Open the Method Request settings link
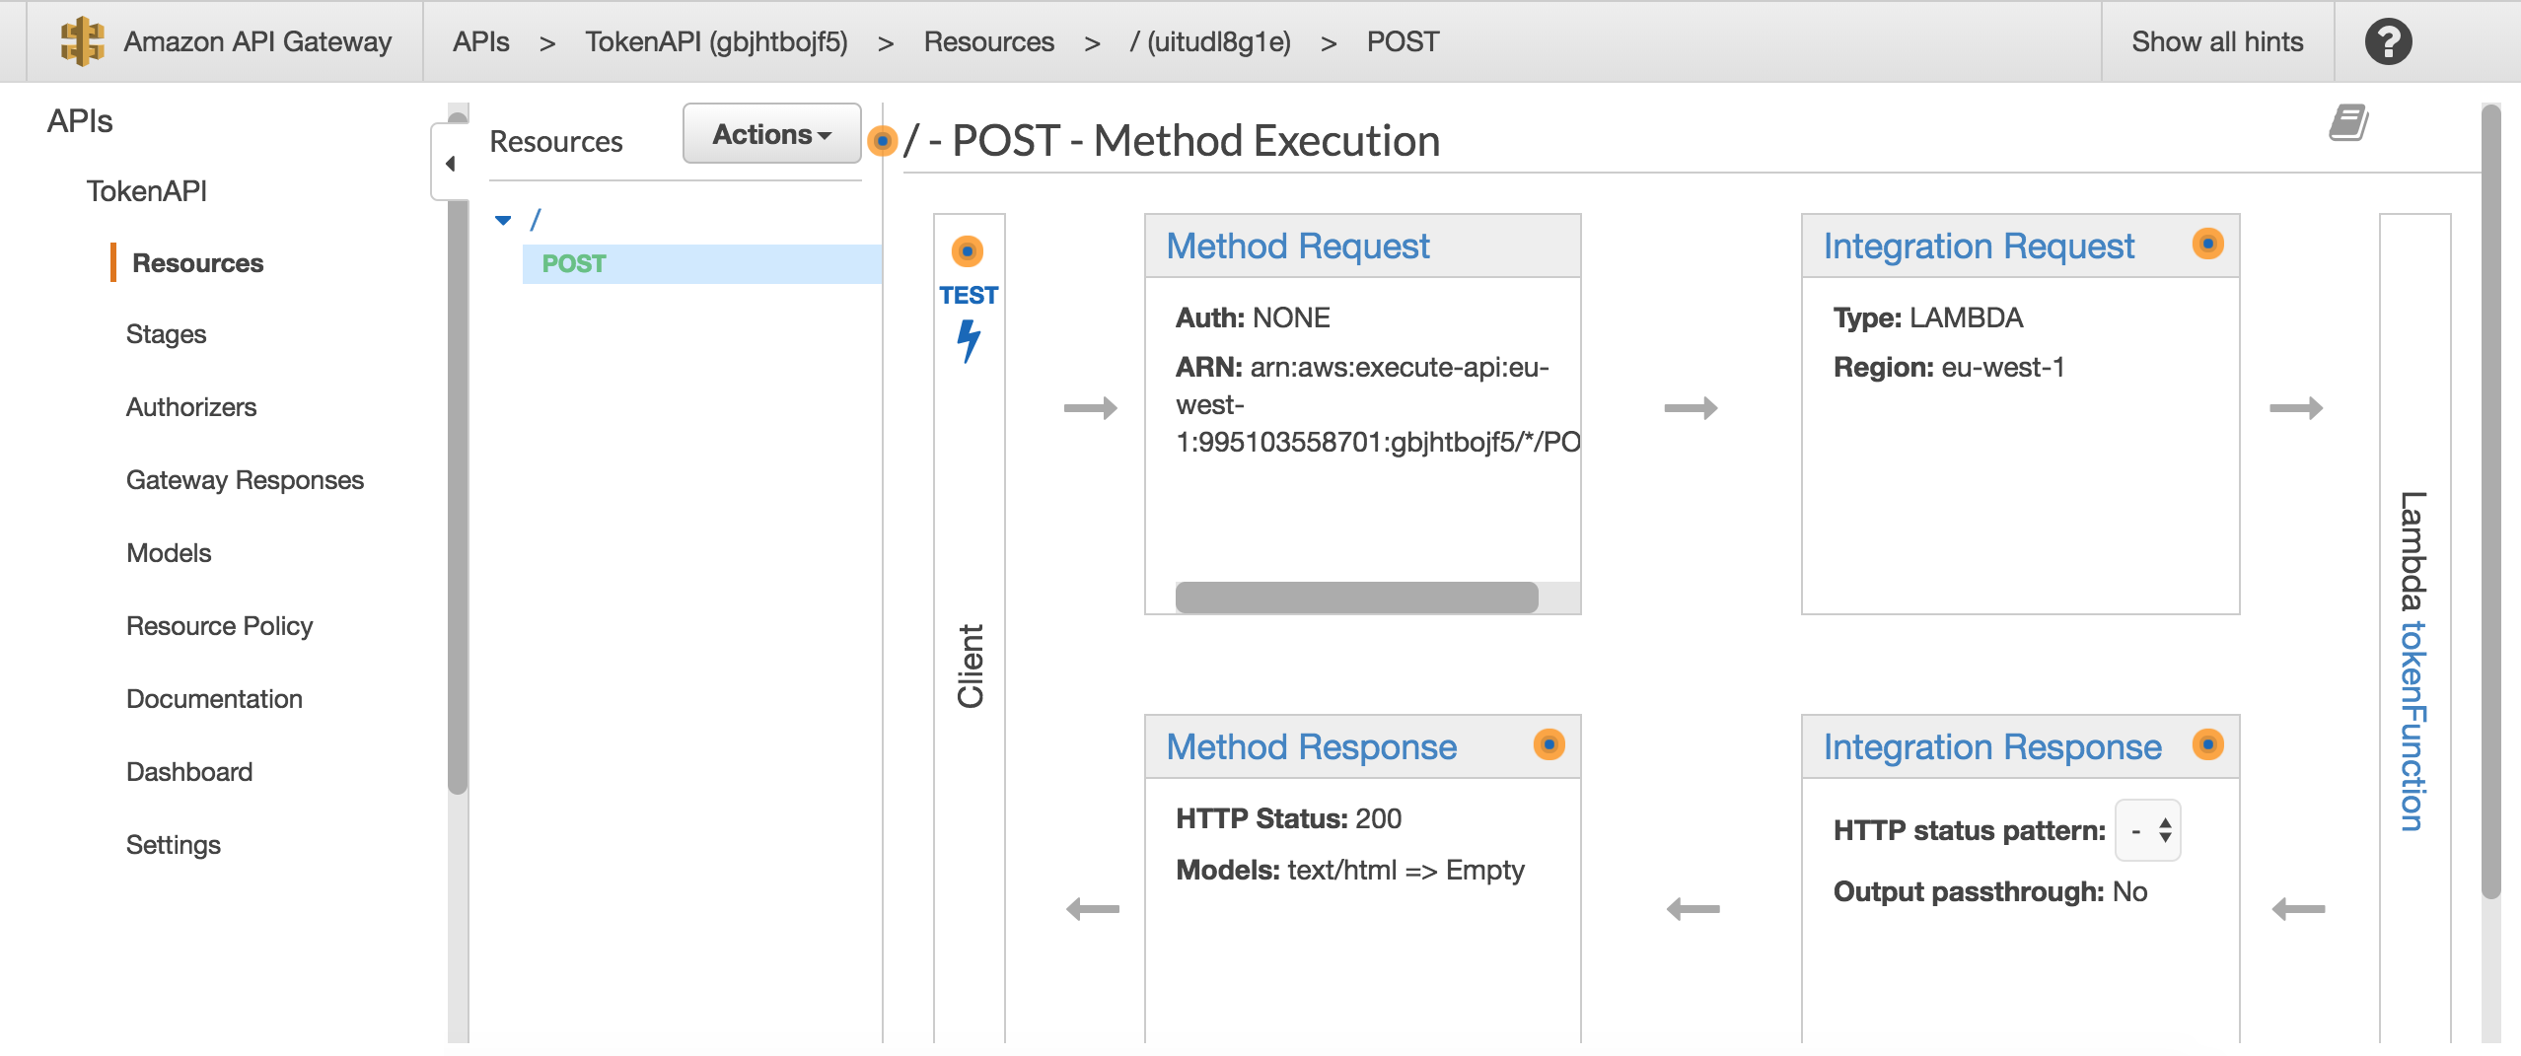Viewport: 2521px width, 1056px height. point(1297,245)
